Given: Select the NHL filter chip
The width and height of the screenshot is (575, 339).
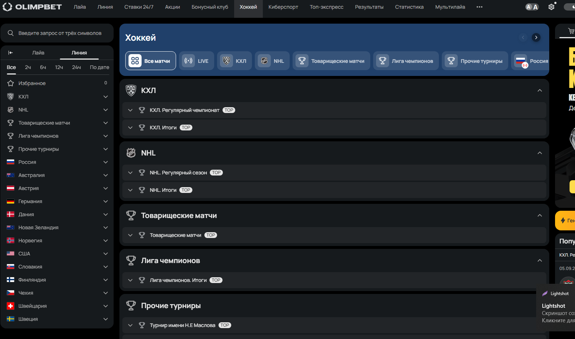Looking at the screenshot, I should (272, 61).
